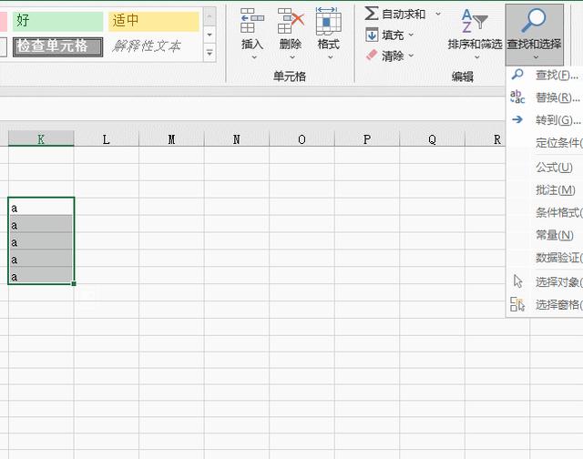Image resolution: width=583 pixels, height=459 pixels.
Task: Click the Sort and Filter icon
Action: click(475, 21)
